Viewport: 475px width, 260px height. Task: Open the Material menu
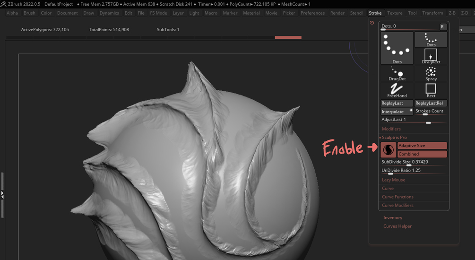[251, 13]
